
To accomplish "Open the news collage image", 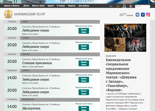I will click(125, 38).
